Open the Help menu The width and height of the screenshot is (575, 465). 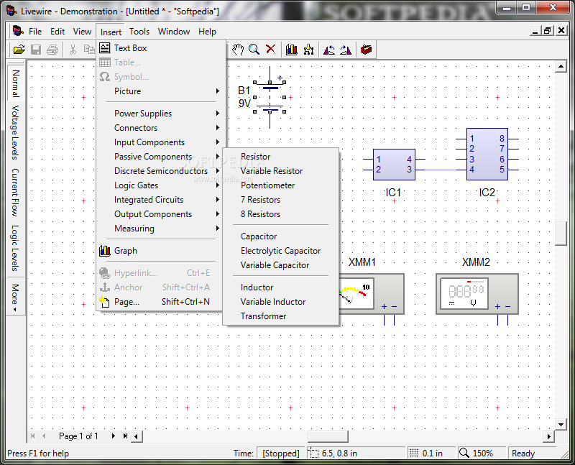207,32
